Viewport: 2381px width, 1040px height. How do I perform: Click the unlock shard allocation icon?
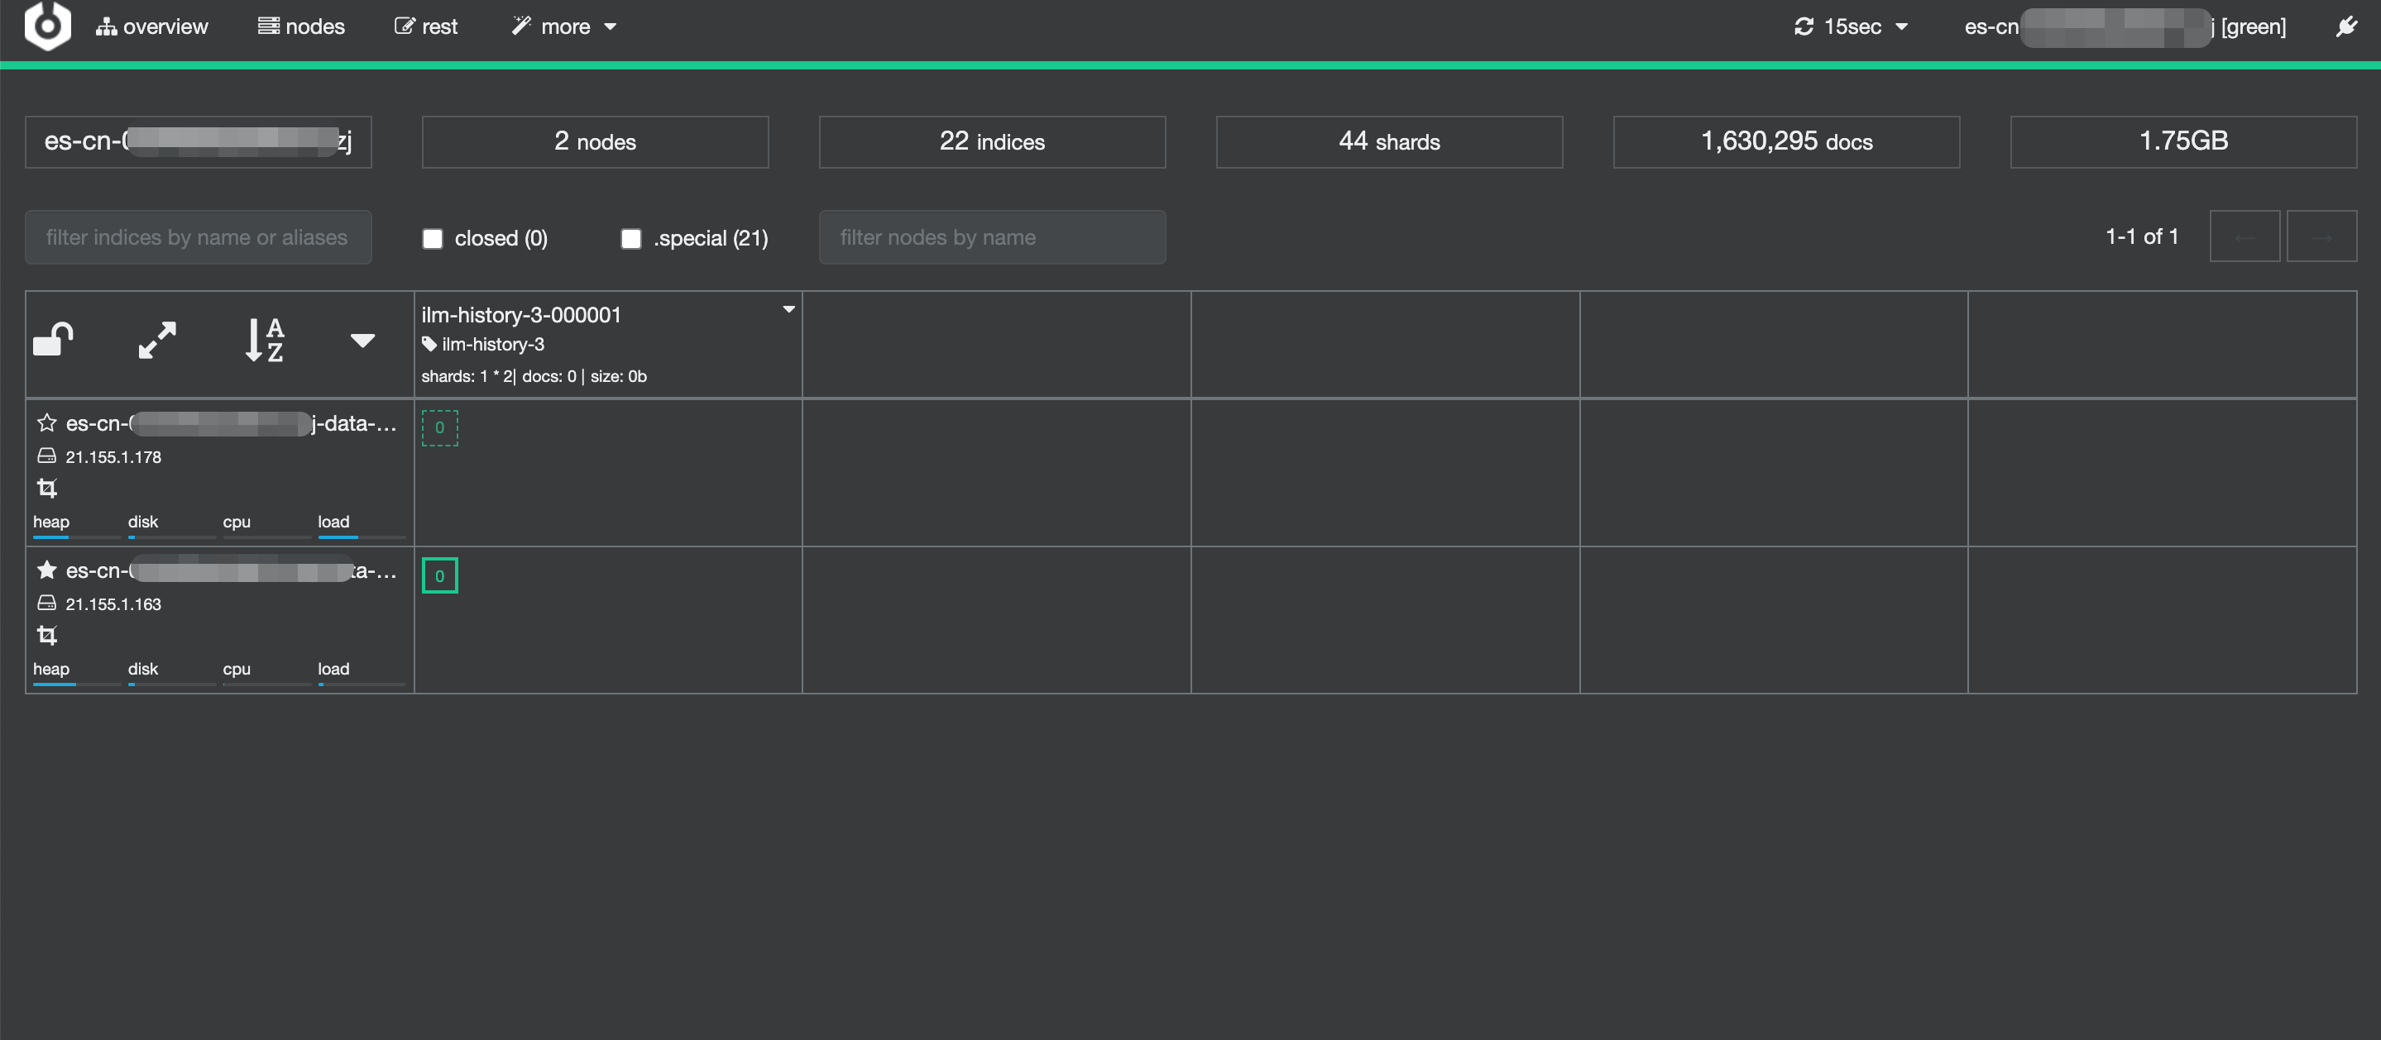[53, 339]
